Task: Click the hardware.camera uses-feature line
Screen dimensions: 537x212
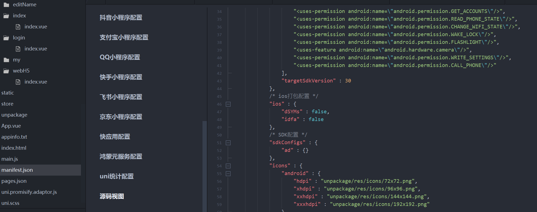Action: pos(383,50)
